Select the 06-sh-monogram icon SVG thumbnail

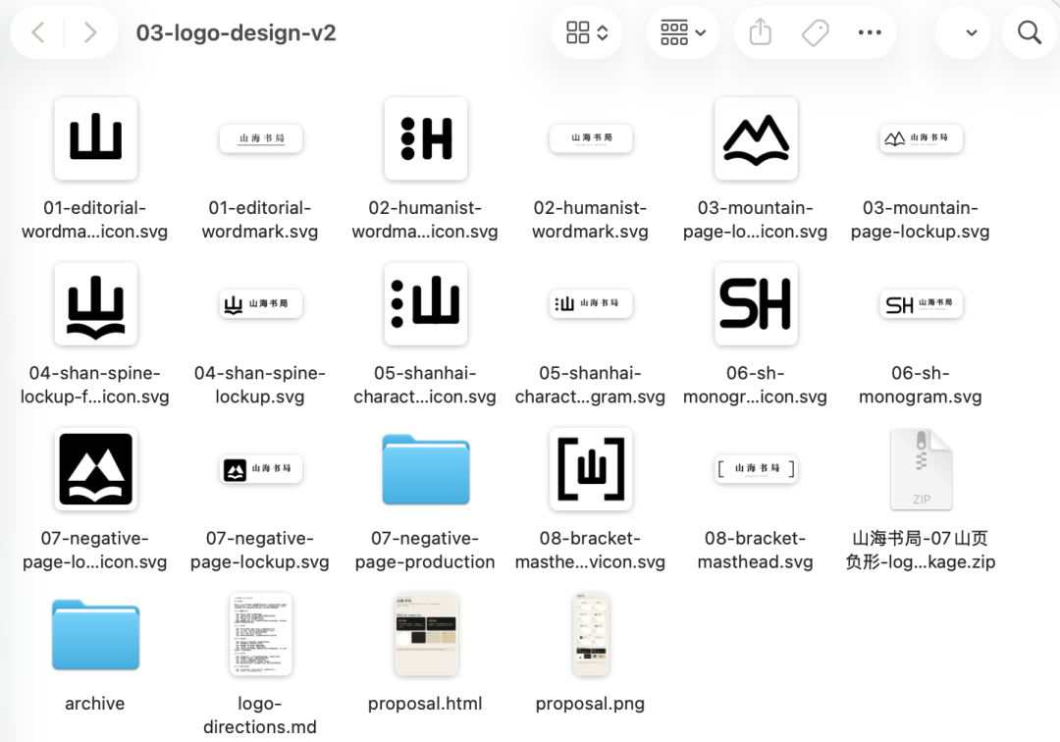756,304
